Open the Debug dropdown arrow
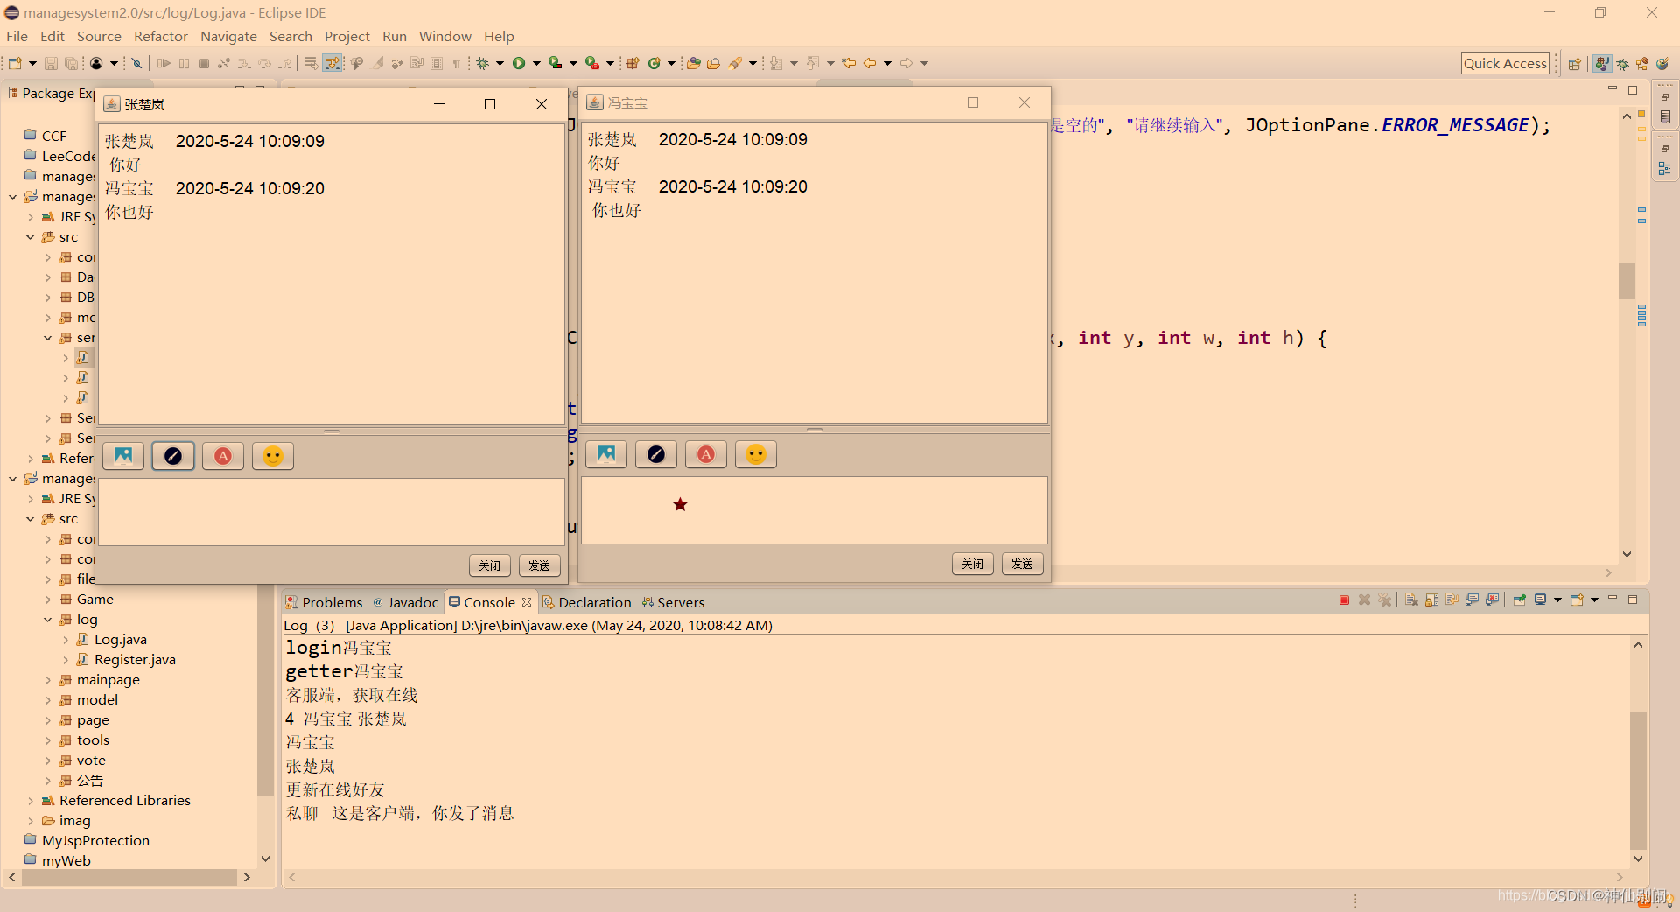The image size is (1680, 912). (x=500, y=63)
